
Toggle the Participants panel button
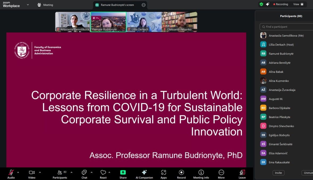click(60, 173)
